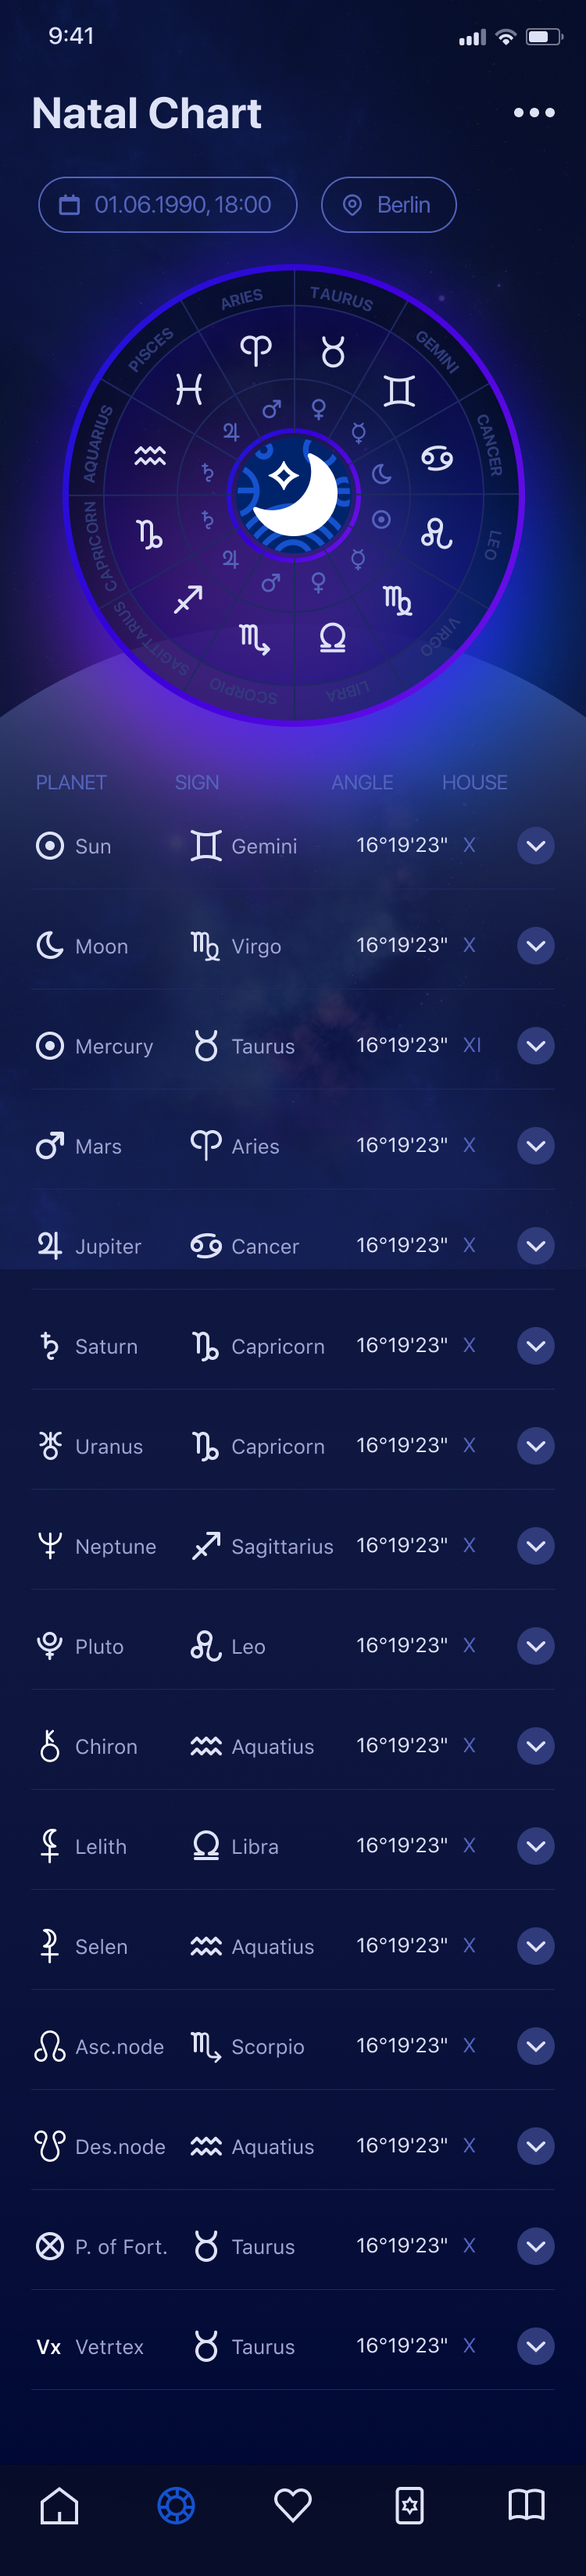Open the book reading tab

click(527, 2505)
